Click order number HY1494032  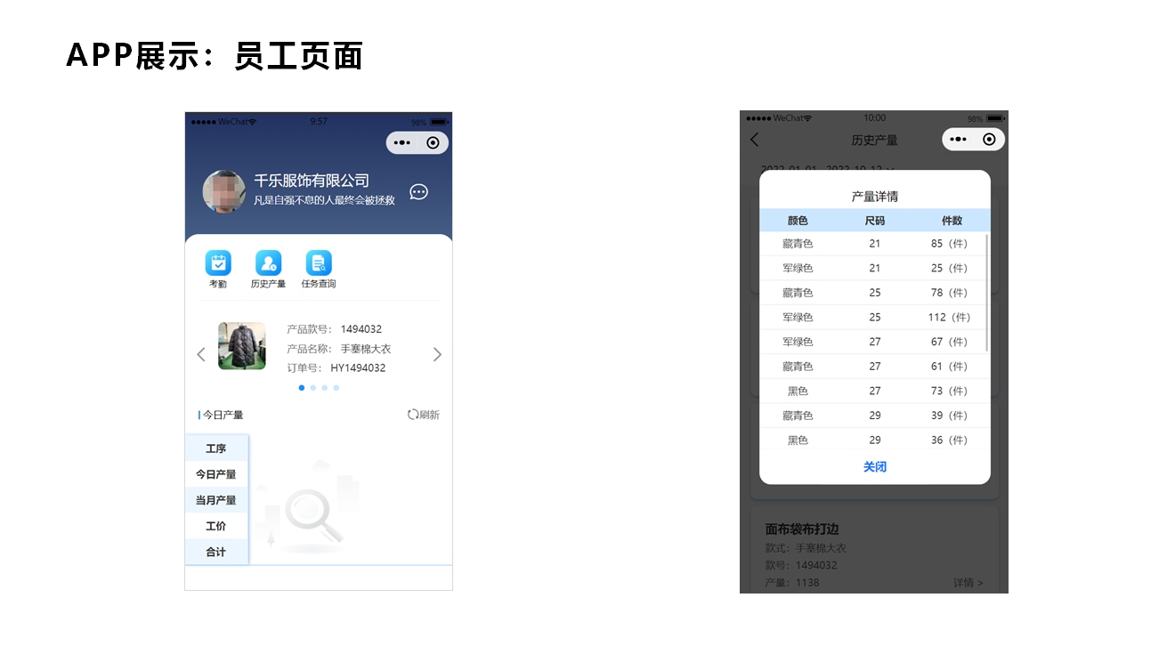tap(358, 368)
